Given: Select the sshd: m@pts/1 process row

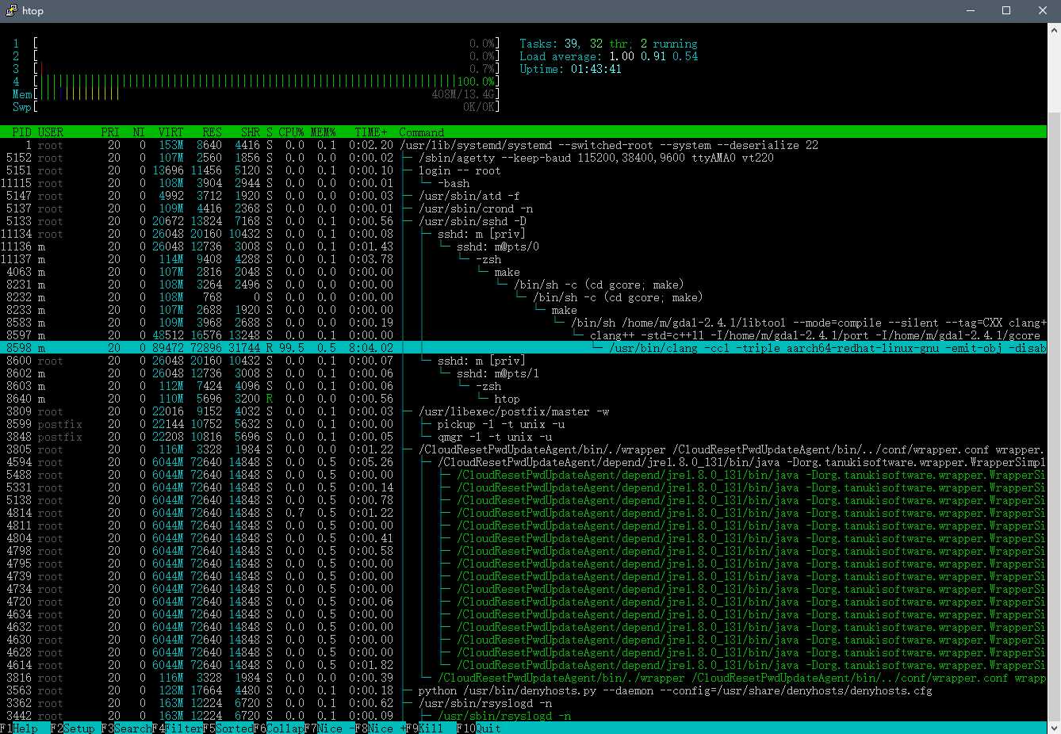Looking at the screenshot, I should coord(523,373).
